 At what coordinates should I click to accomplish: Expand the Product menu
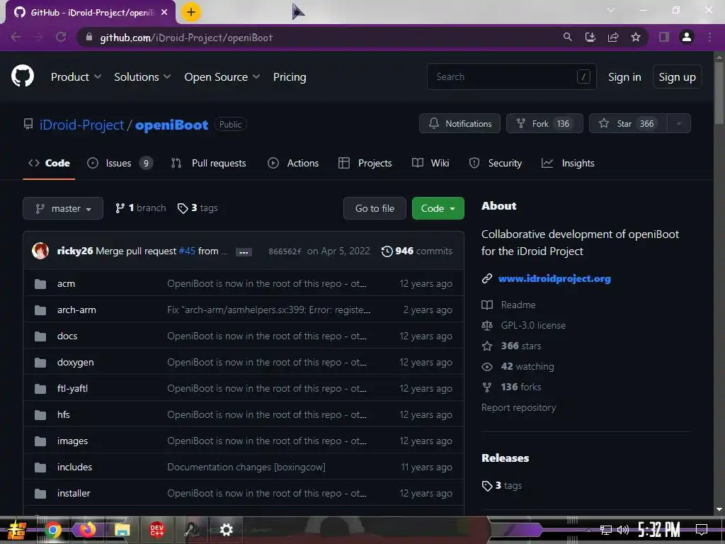pos(76,76)
